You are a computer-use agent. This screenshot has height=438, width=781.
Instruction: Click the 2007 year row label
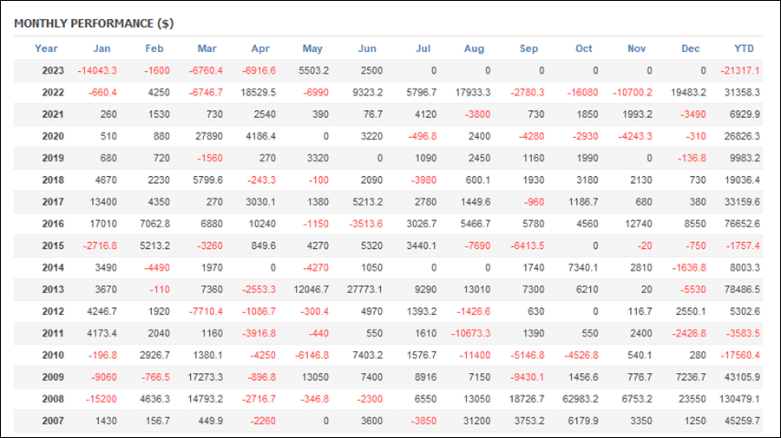(53, 421)
